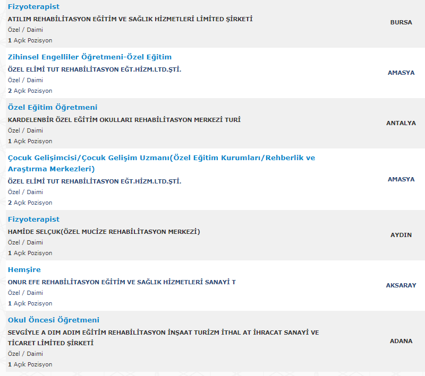The height and width of the screenshot is (376, 425).
Task: Click the SEVGİYLE A DIM ADIM company name
Action: (x=163, y=333)
